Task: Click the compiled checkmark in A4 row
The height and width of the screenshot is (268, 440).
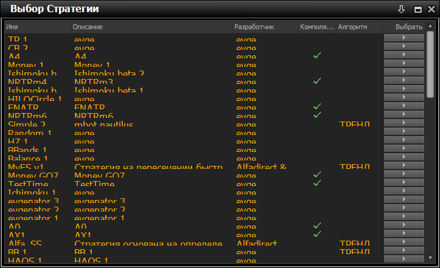Action: 316,55
